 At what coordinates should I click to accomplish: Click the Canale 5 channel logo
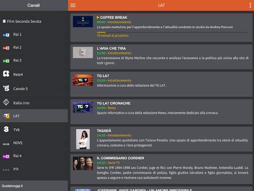[6, 88]
